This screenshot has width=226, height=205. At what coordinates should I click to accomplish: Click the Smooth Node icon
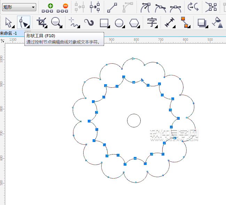coord(161,8)
